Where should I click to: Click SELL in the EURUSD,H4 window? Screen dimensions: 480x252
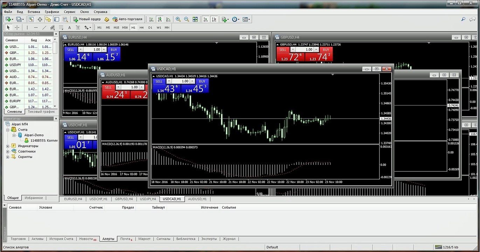[71, 50]
